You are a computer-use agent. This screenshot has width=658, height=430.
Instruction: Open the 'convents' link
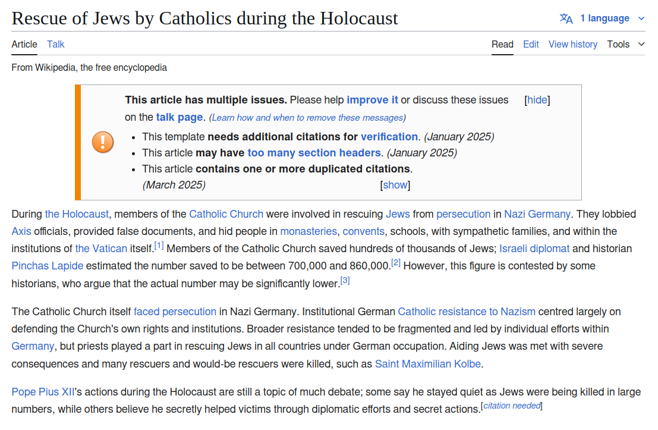pos(363,231)
